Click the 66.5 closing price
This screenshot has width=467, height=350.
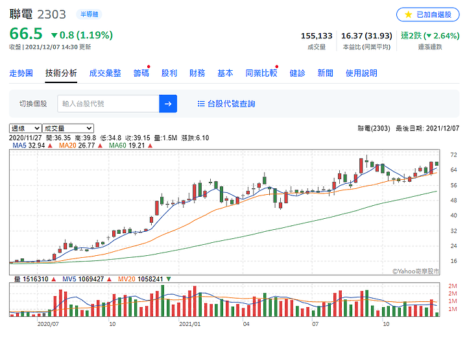26,34
